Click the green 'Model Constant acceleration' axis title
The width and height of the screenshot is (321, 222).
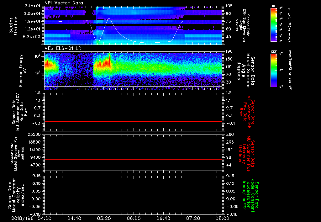pos(250,196)
